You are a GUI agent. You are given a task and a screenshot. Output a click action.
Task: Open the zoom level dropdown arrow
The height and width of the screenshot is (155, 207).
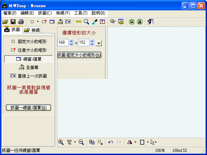[75, 142]
